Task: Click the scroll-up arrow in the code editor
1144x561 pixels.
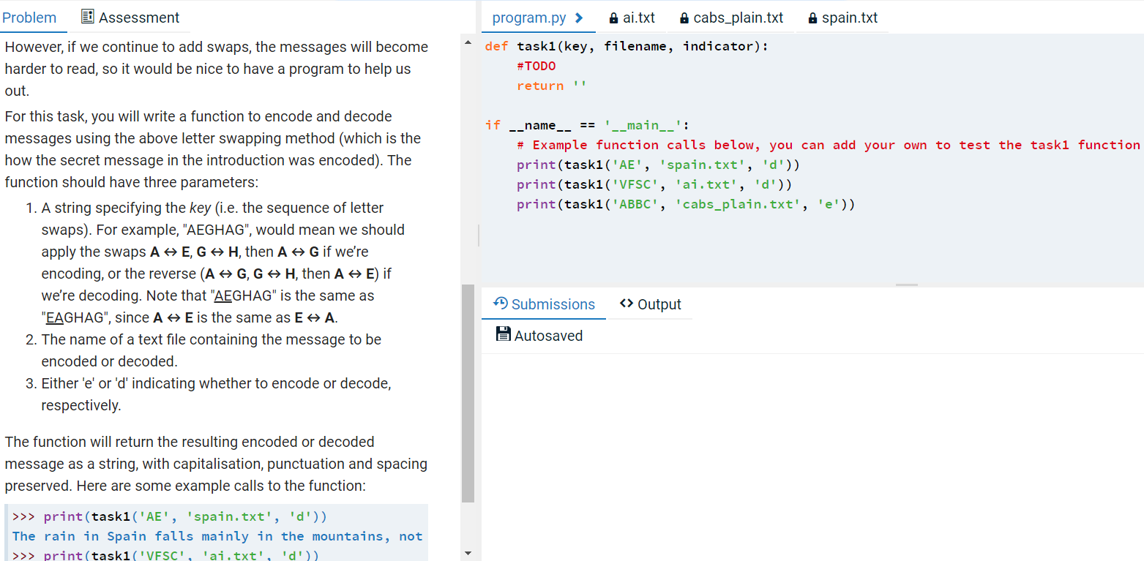Action: click(467, 42)
